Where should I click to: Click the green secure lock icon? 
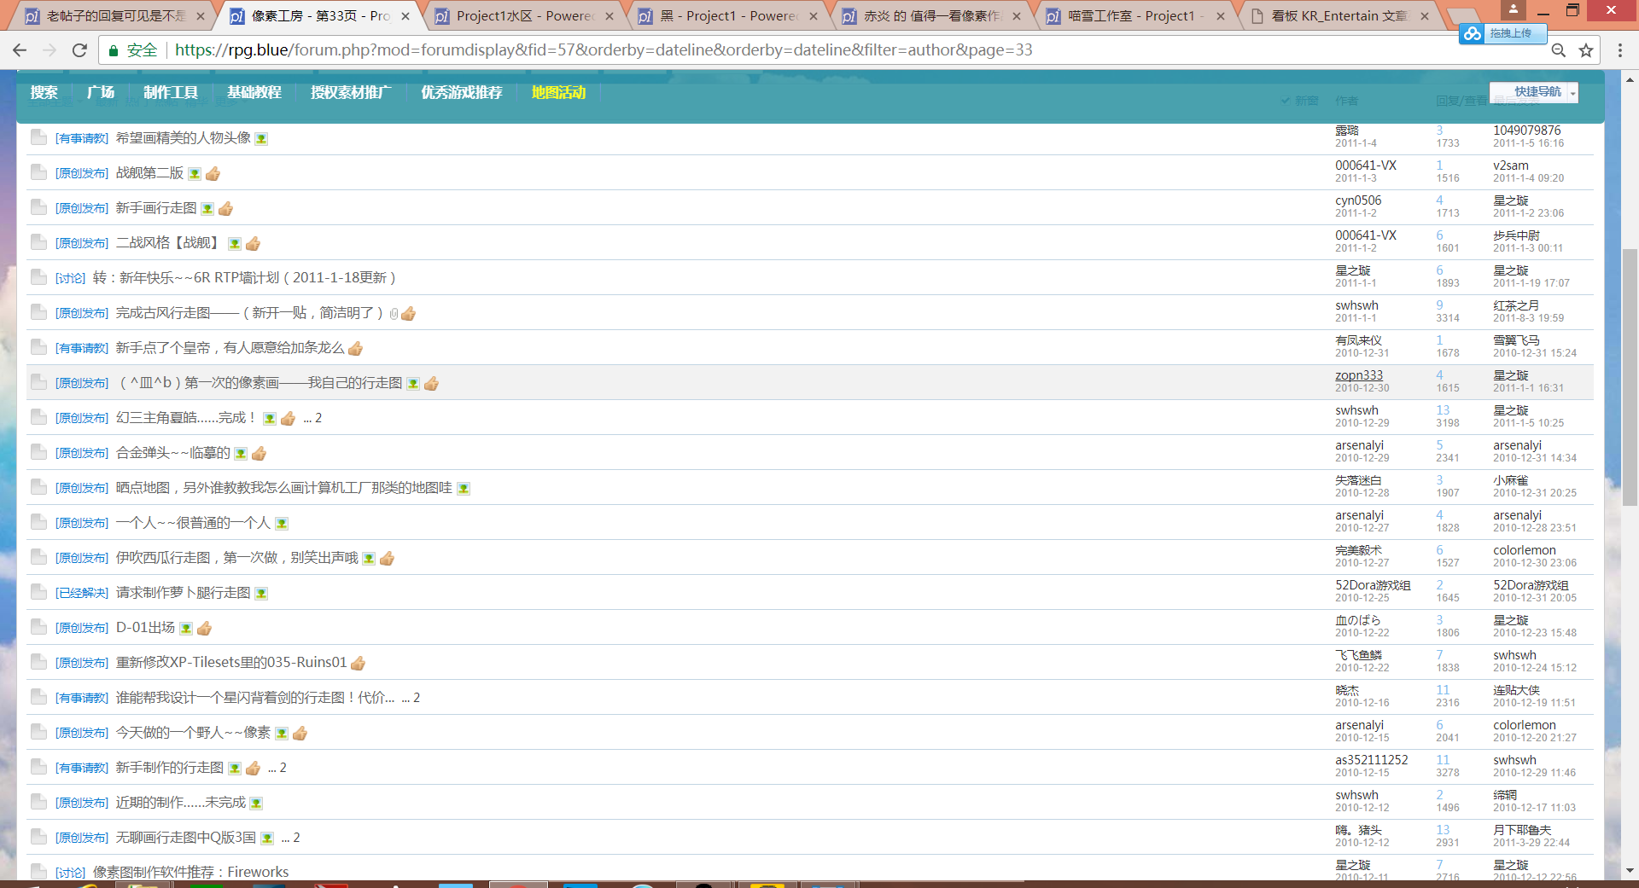click(x=113, y=50)
